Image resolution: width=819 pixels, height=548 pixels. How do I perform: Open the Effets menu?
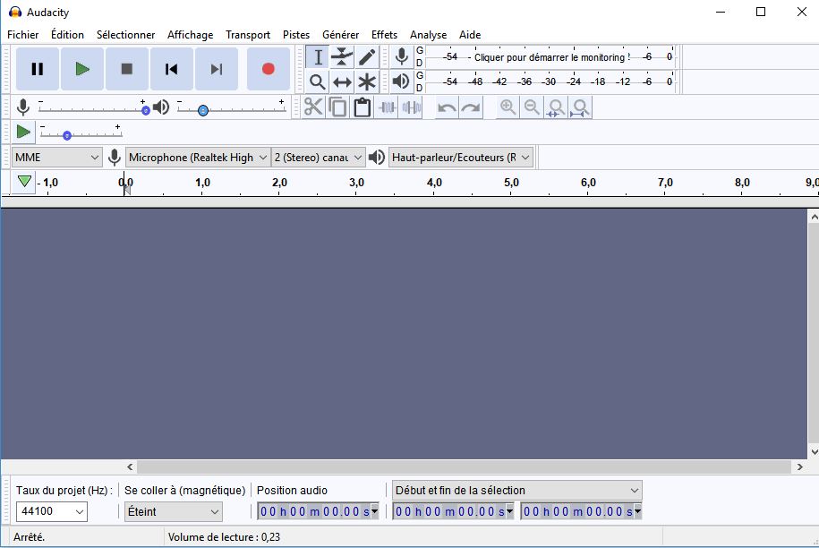pos(384,35)
